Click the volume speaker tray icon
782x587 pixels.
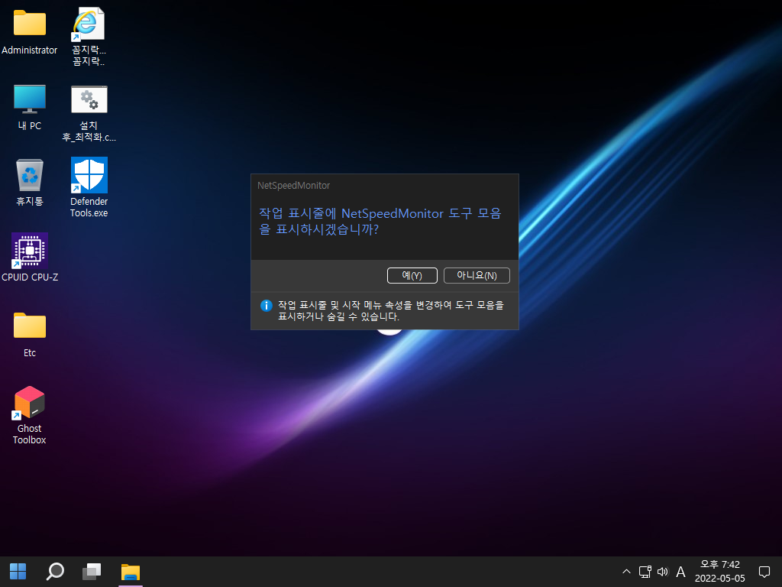(662, 572)
